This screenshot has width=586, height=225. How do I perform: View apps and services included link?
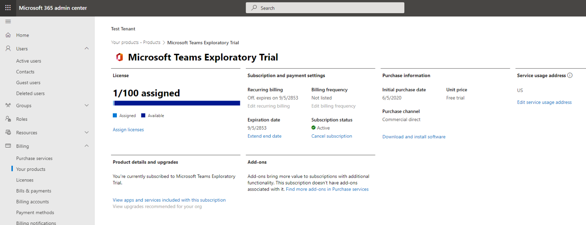[x=169, y=200]
